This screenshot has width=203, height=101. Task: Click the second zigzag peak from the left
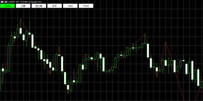59,47
